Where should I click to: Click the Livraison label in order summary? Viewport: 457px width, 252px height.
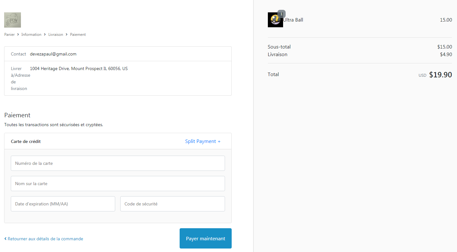click(278, 55)
